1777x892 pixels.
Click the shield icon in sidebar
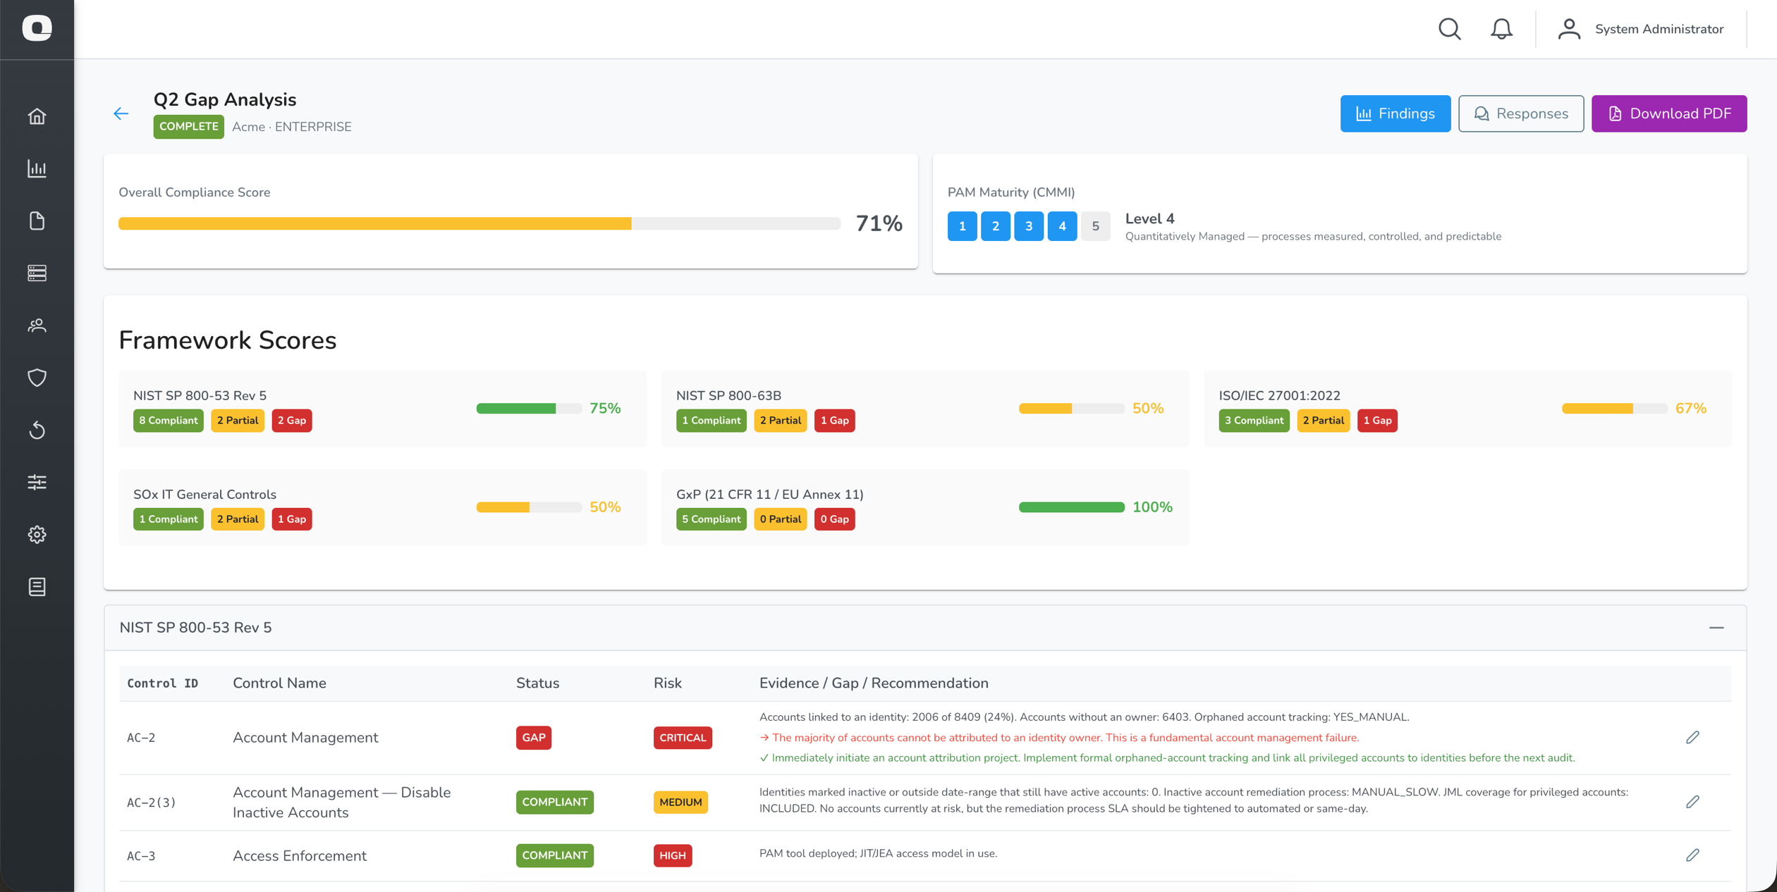[x=37, y=378]
